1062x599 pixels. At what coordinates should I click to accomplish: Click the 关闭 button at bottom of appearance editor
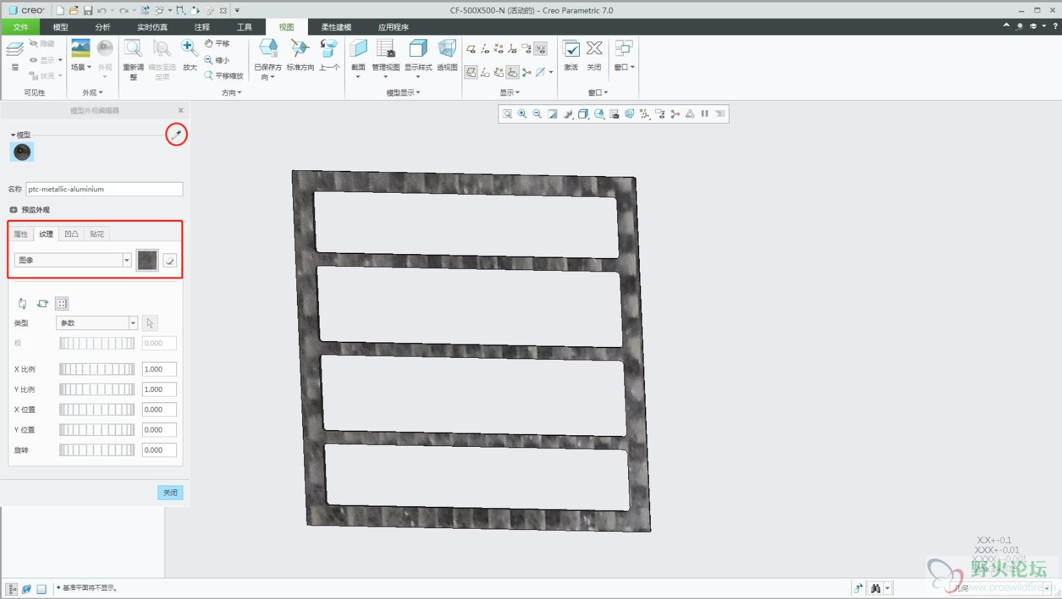tap(170, 493)
